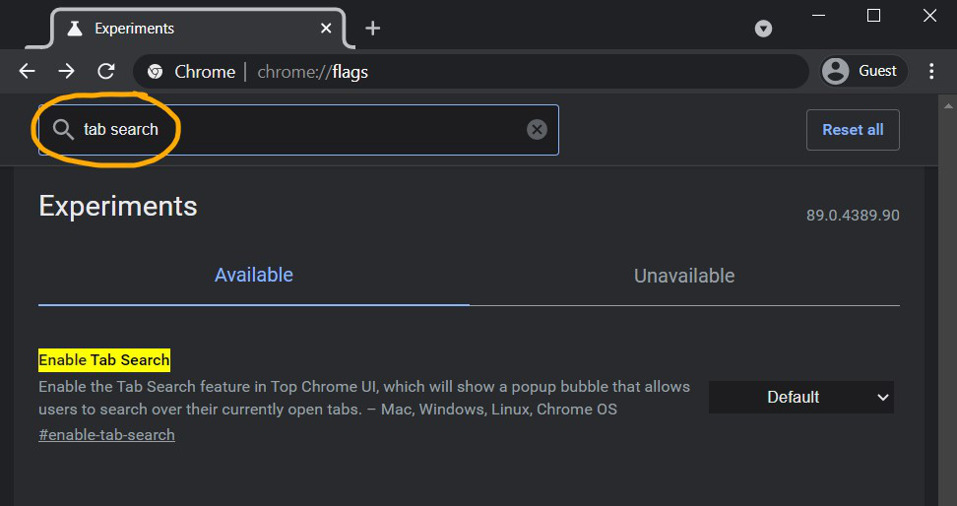The image size is (957, 506).
Task: Click the back navigation arrow
Action: [x=27, y=71]
